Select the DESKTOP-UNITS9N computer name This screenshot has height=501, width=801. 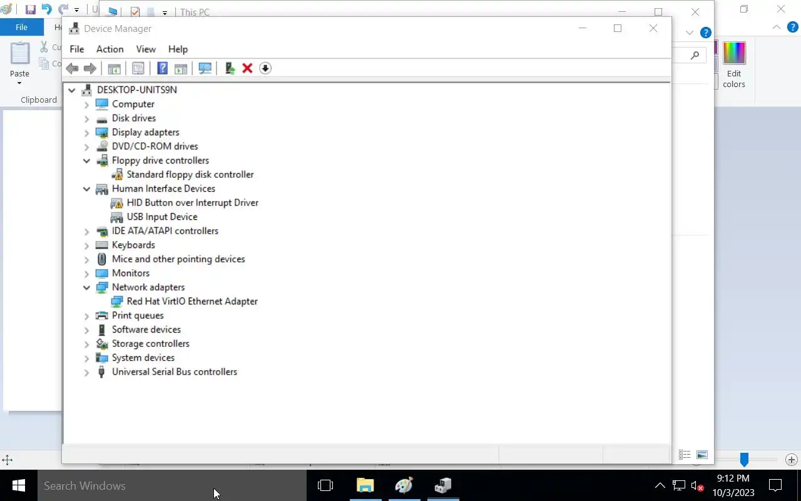[x=137, y=90]
